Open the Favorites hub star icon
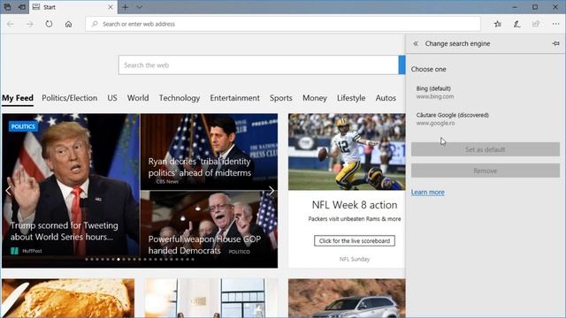566x318 pixels. click(497, 24)
